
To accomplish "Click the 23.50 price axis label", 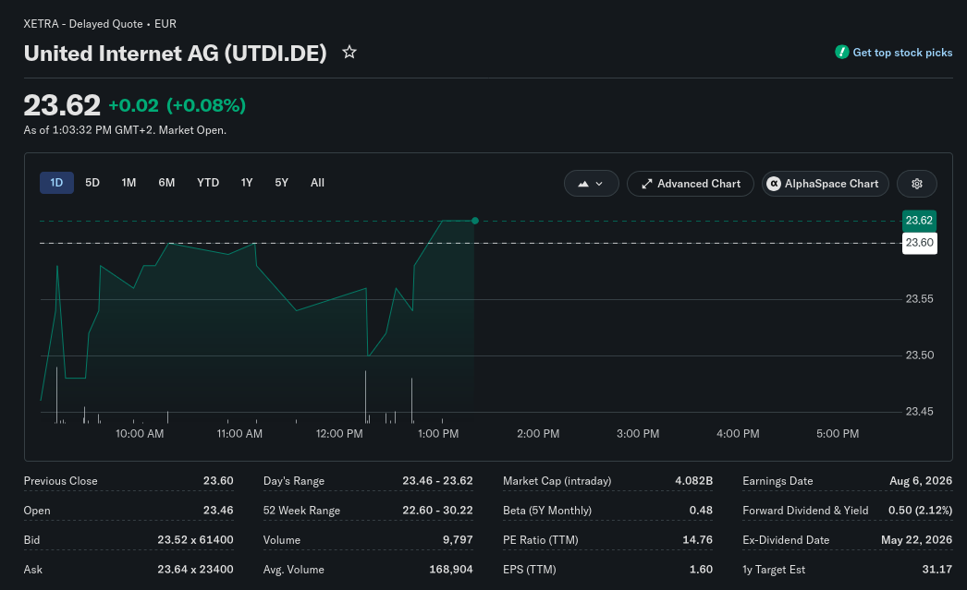I will (919, 355).
